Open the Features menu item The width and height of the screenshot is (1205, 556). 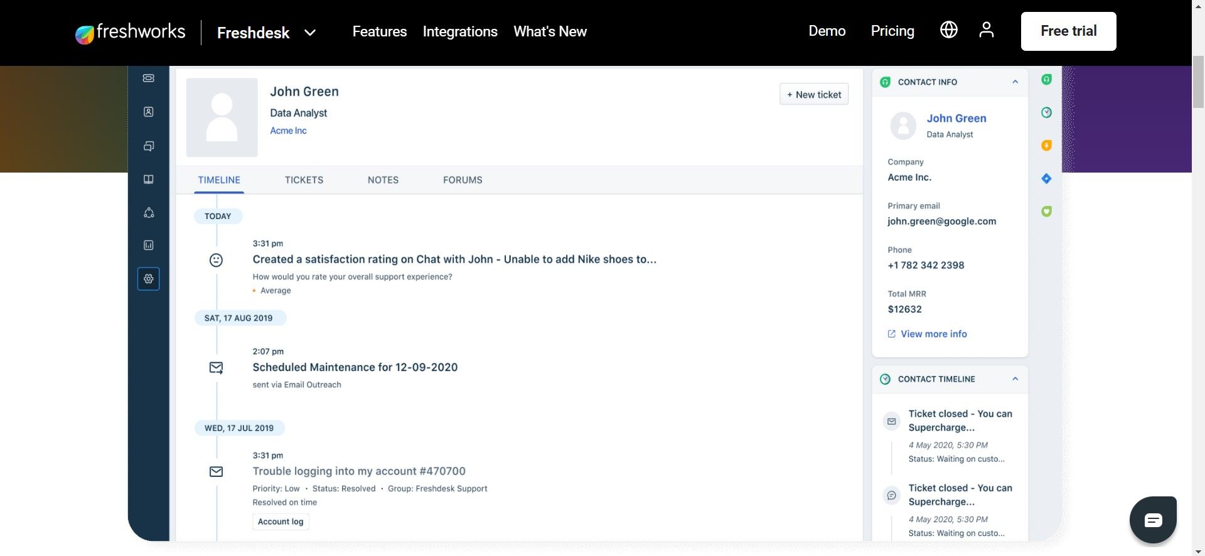(380, 31)
